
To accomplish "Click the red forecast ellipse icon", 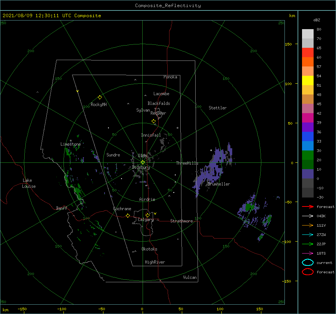I will click(x=308, y=272).
